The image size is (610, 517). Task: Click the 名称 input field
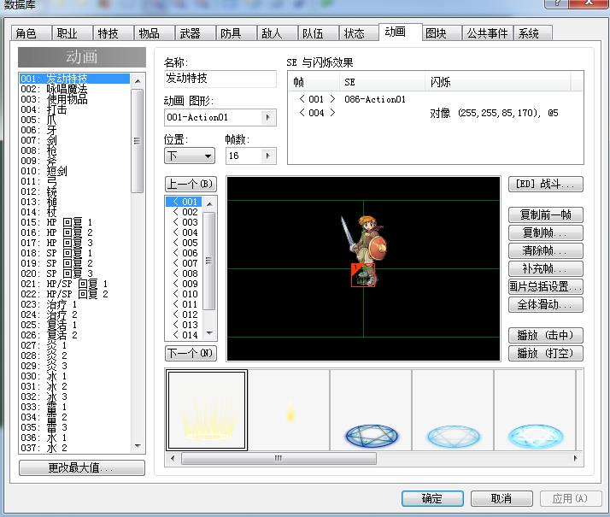220,79
